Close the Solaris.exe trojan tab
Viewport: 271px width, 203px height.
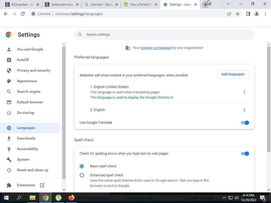click(x=77, y=4)
